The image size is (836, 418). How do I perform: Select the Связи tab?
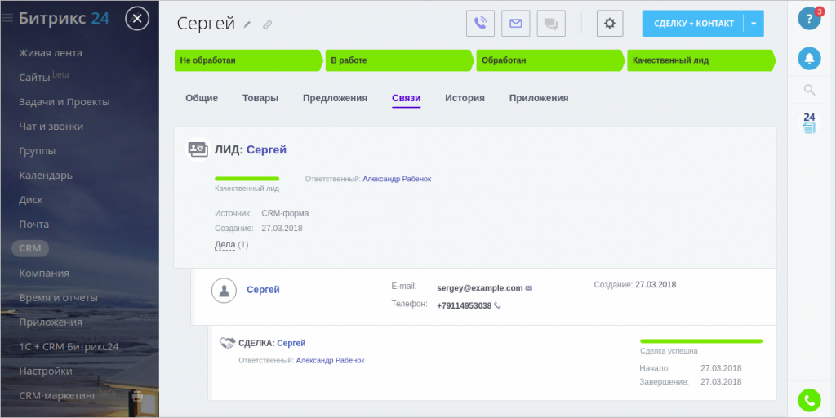pyautogui.click(x=407, y=98)
